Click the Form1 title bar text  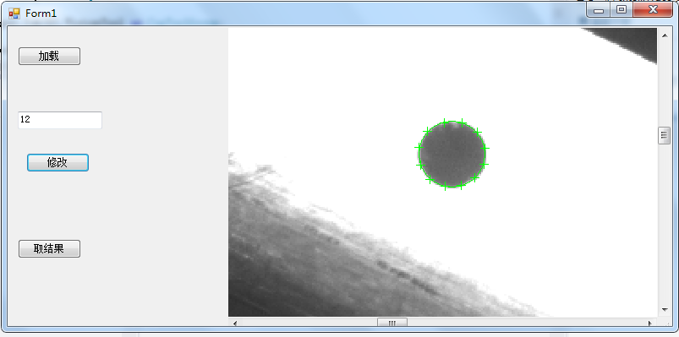coord(41,14)
